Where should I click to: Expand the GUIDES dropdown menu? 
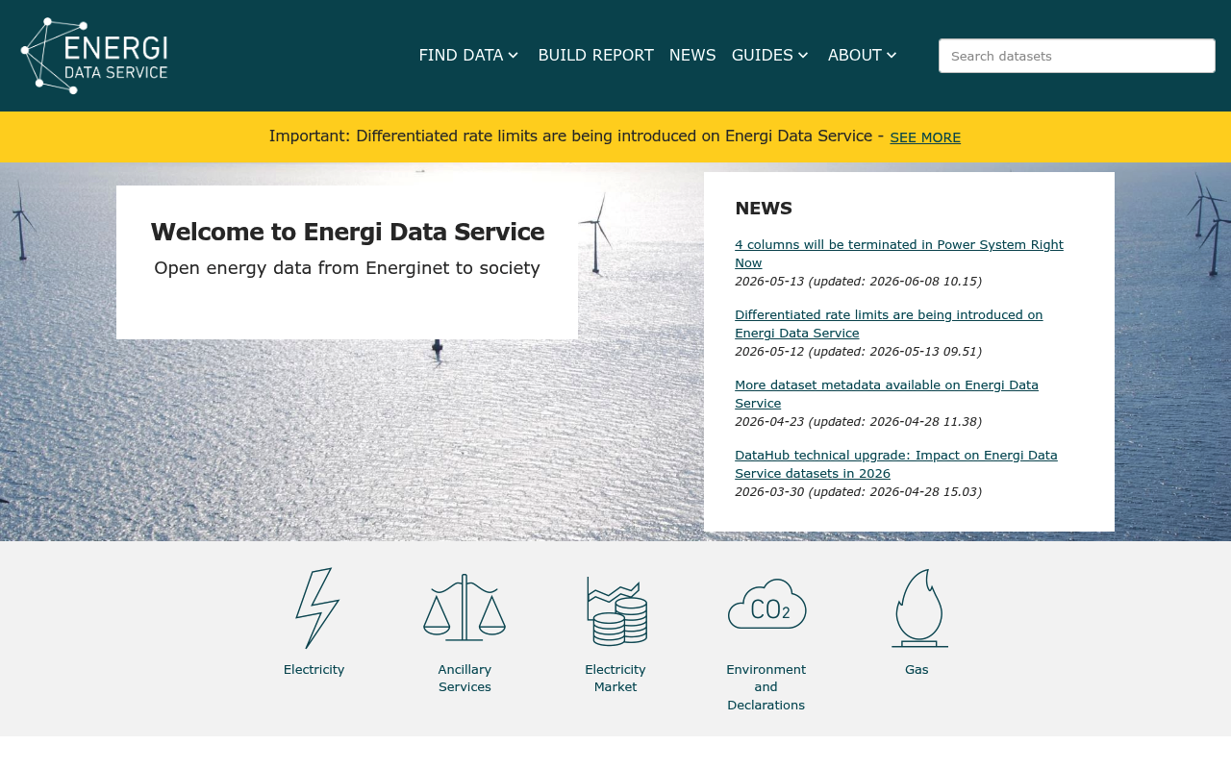click(770, 55)
